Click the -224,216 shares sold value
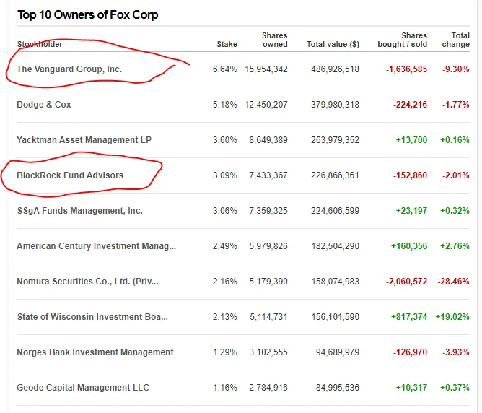Image resolution: width=482 pixels, height=413 pixels. (x=410, y=105)
